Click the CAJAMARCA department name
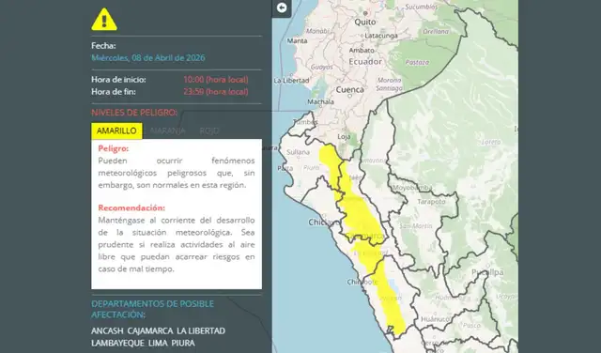The width and height of the screenshot is (601, 353). click(150, 330)
